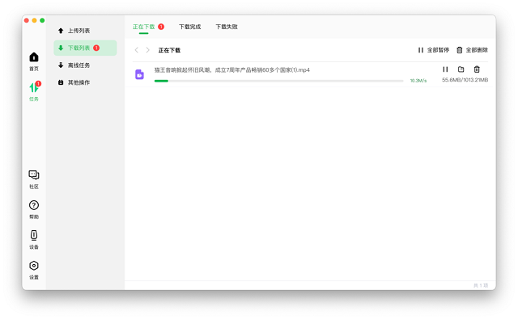
Task: Click the 55.6MB/1013.21MB size text
Action: (465, 80)
